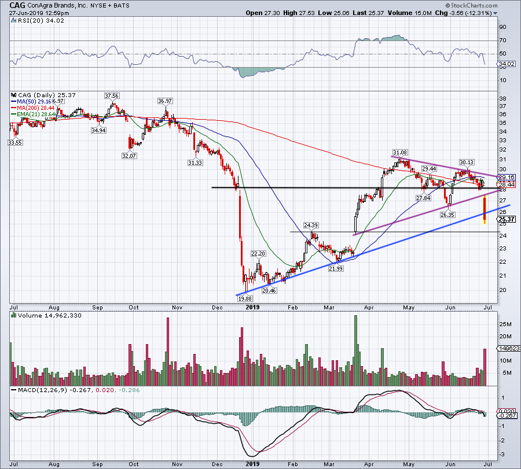
Task: Click the 27-Jun-2019 12:59pm timestamp
Action: point(39,13)
